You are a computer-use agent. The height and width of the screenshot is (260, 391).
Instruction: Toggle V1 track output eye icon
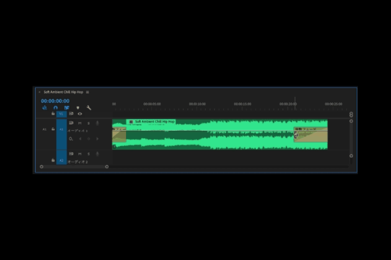80,114
